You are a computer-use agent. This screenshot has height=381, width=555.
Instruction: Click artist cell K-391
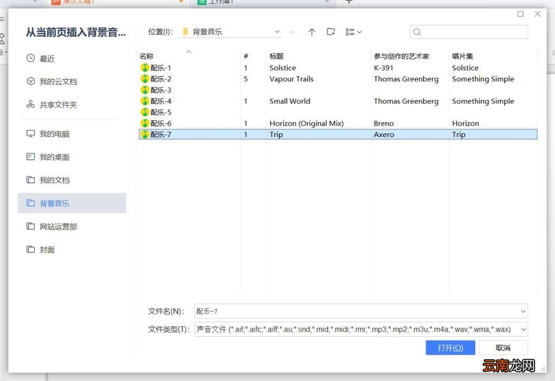[x=383, y=68]
